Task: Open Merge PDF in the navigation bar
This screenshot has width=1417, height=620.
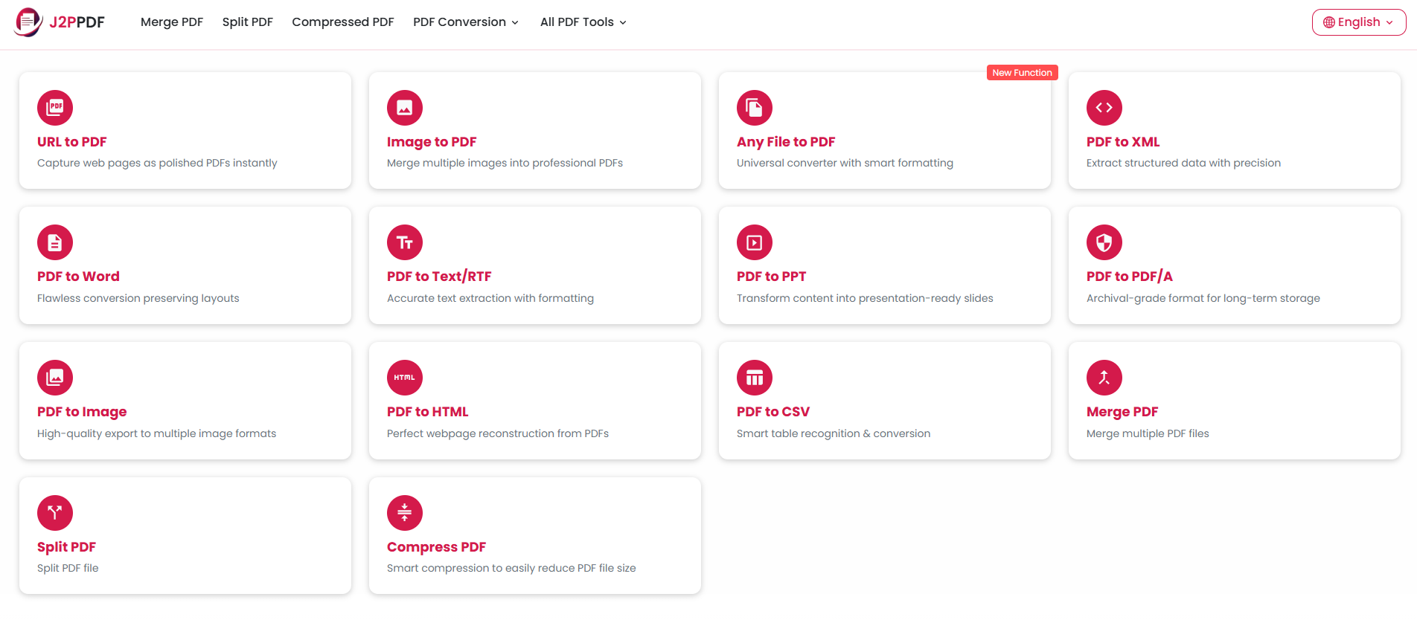Action: (172, 22)
